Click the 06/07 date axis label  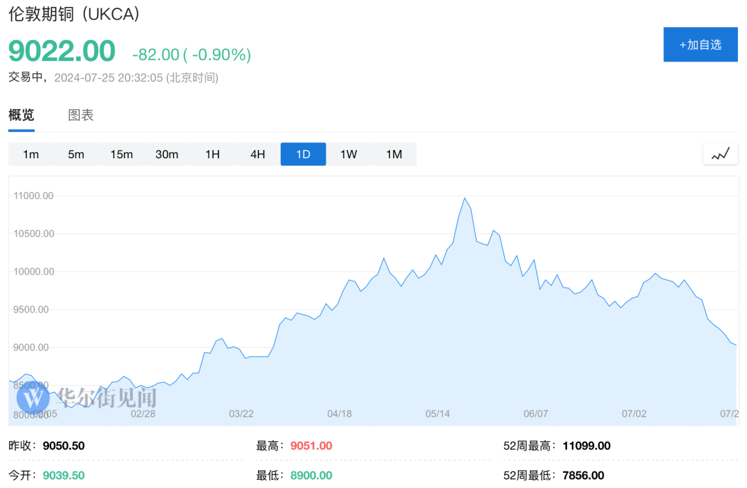535,413
